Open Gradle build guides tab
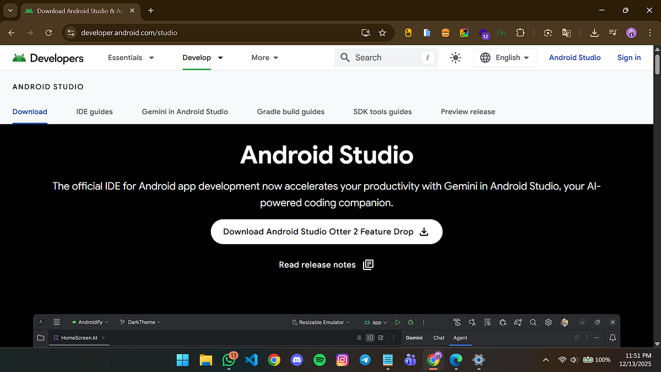661x372 pixels. tap(291, 111)
